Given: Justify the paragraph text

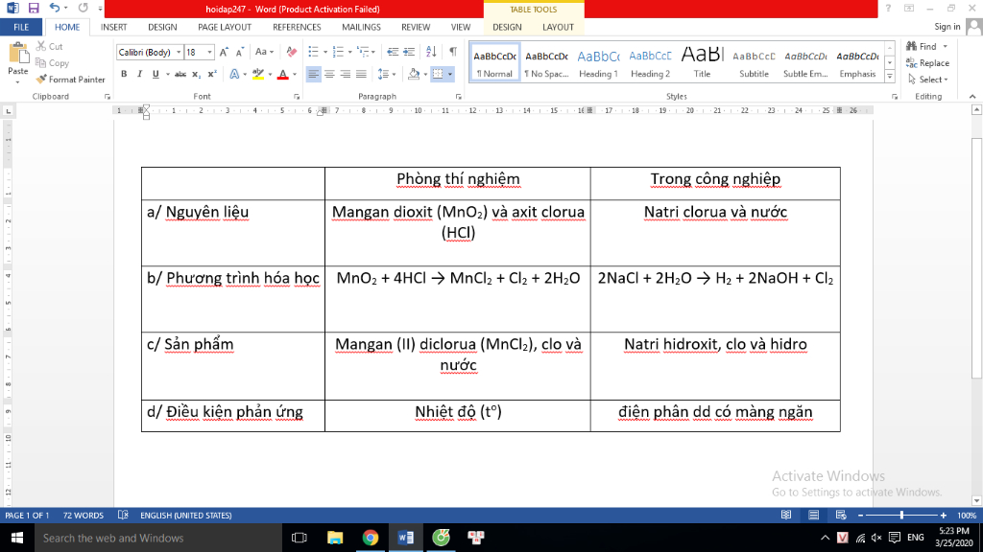Looking at the screenshot, I should [x=361, y=74].
